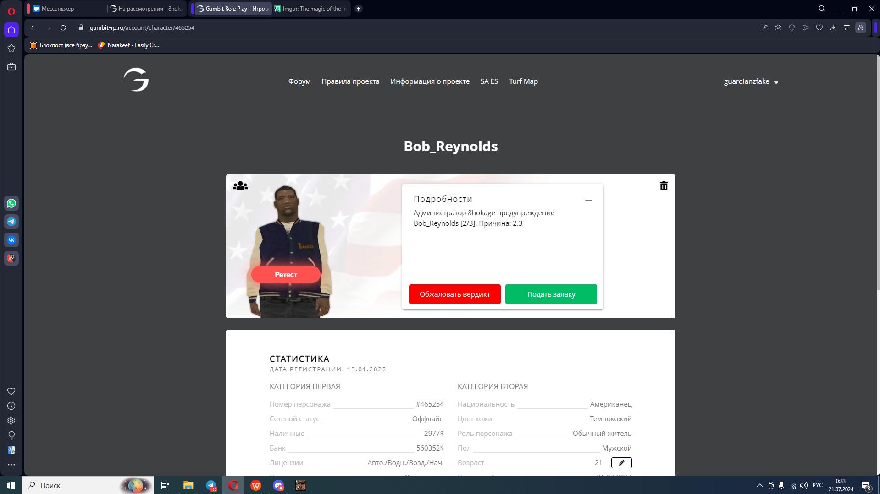880x494 pixels.
Task: Expand the guardianzfake account dropdown
Action: click(751, 81)
